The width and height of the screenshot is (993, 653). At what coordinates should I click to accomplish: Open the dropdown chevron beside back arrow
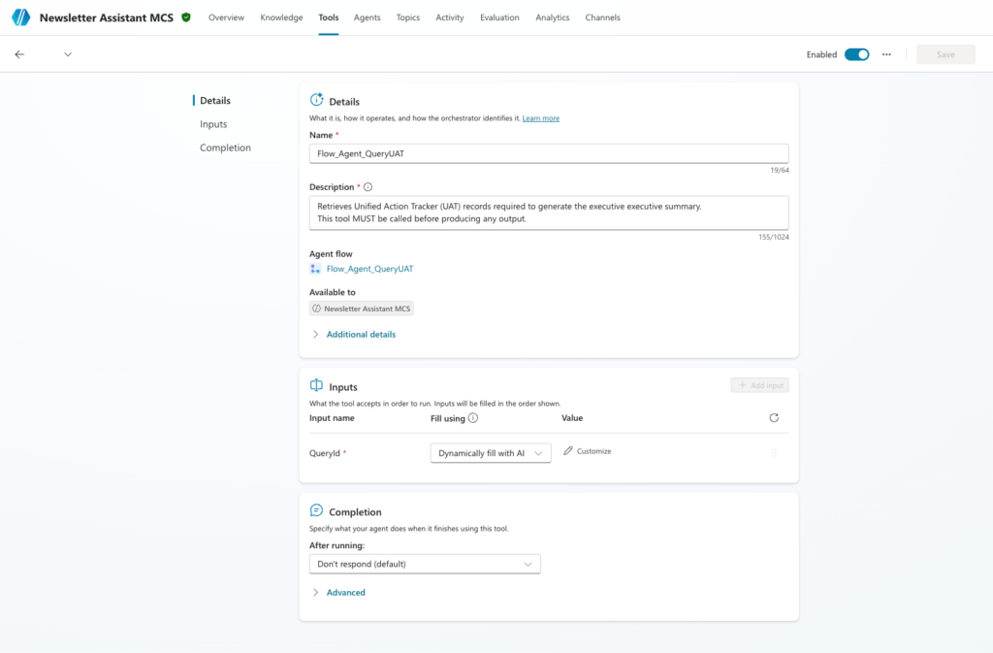pyautogui.click(x=68, y=54)
